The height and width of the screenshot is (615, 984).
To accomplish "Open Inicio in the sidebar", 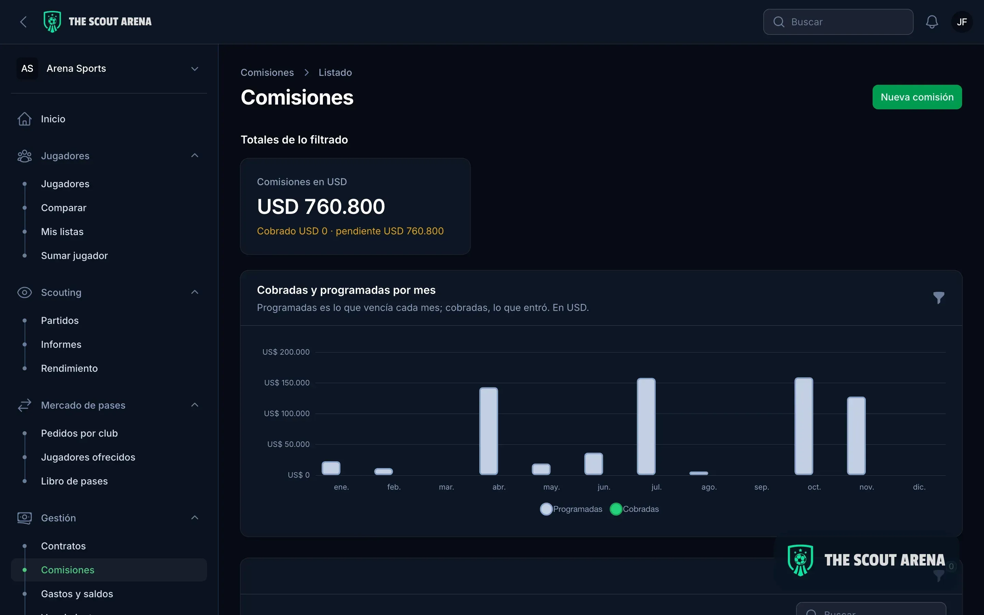I will tap(109, 119).
